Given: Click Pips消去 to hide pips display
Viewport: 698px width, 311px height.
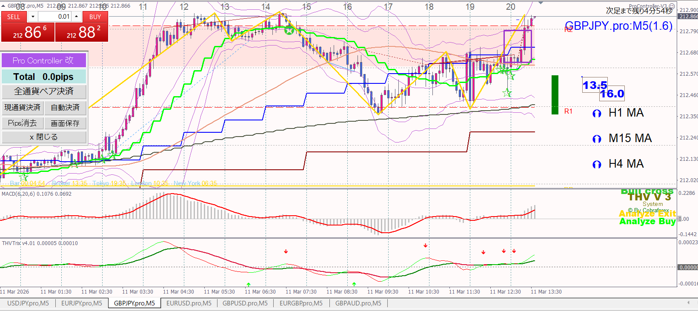Looking at the screenshot, I should (x=22, y=123).
